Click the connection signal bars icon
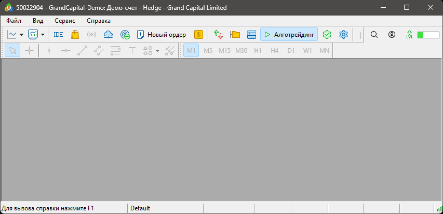Image resolution: width=443 pixels, height=214 pixels. pyautogui.click(x=439, y=209)
